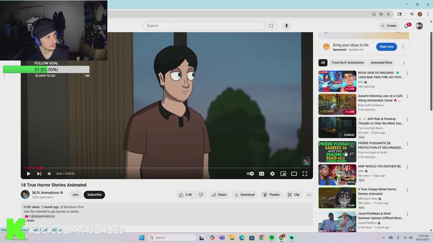Open options for Soft Rain & Faraway video

pos(407,119)
